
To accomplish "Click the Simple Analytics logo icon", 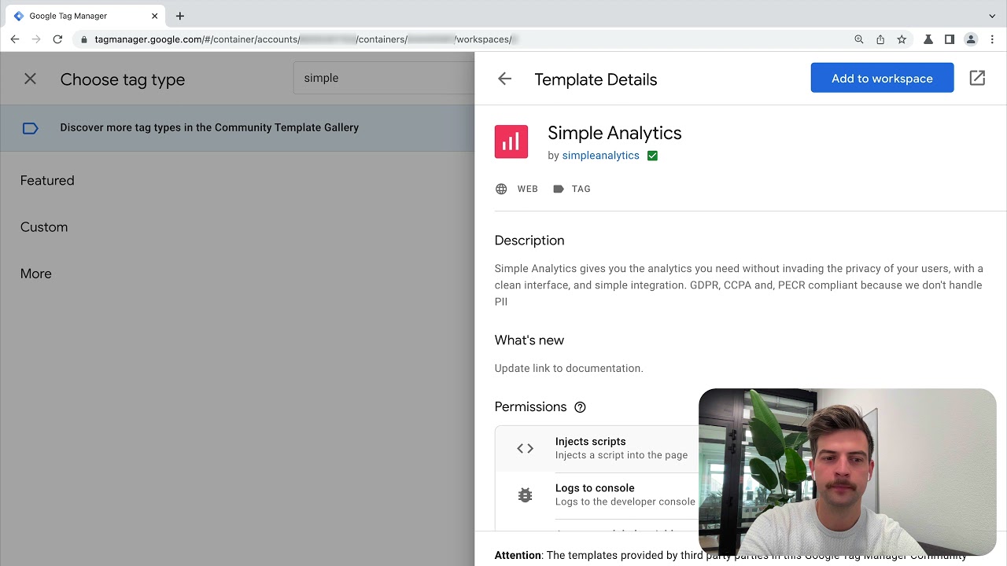I will [511, 141].
